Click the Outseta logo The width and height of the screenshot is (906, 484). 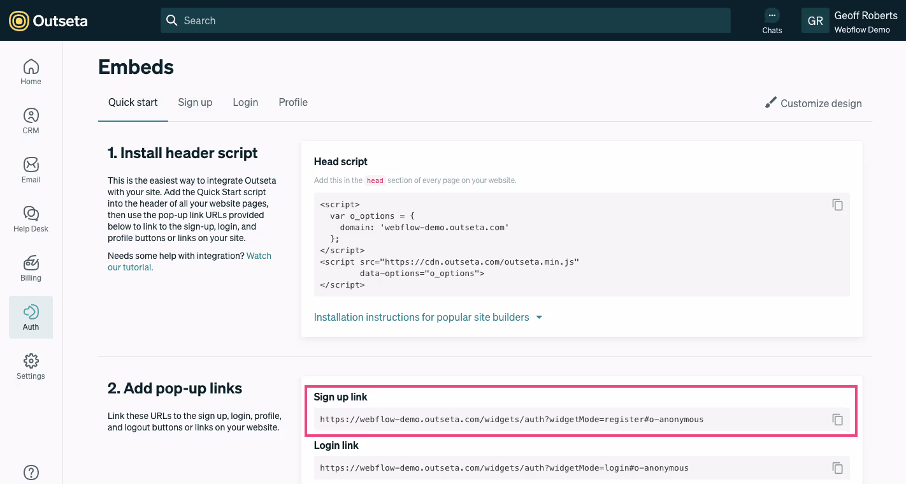pos(48,20)
